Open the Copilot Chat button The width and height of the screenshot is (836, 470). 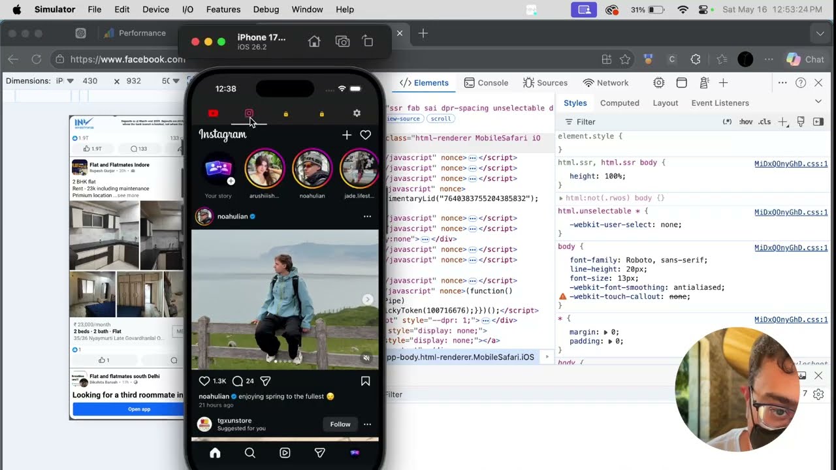[x=805, y=59]
